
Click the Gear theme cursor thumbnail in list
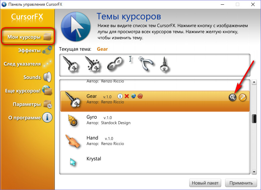tap(73, 100)
